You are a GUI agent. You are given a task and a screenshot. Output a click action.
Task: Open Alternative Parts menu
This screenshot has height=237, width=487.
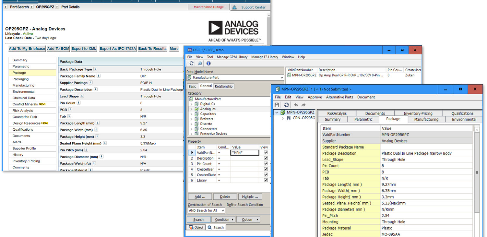click(339, 97)
